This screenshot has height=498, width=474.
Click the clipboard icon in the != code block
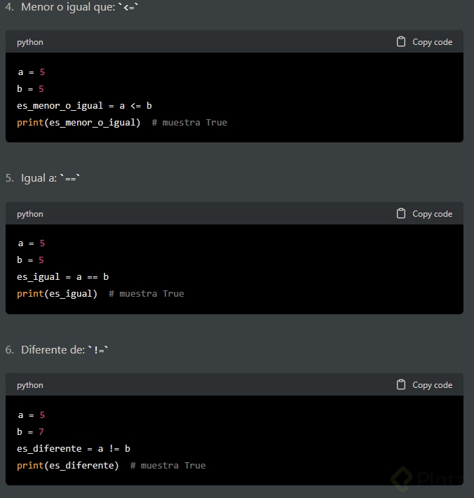pyautogui.click(x=401, y=384)
